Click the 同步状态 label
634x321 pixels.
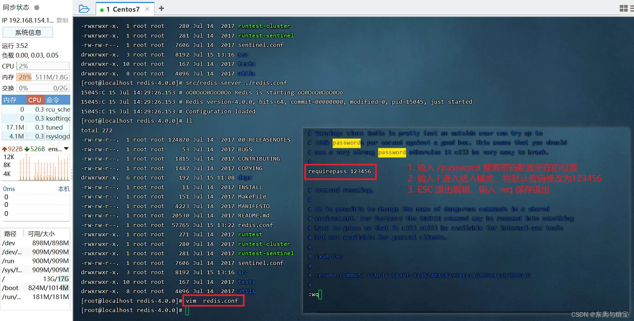16,7
